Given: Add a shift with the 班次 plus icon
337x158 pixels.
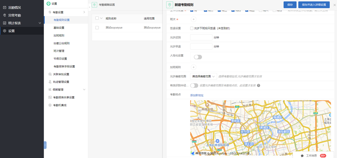Looking at the screenshot, I should pos(193,19).
